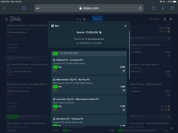This screenshot has height=133, width=178.
Task: Open the Wallet button
Action: pos(97,19)
